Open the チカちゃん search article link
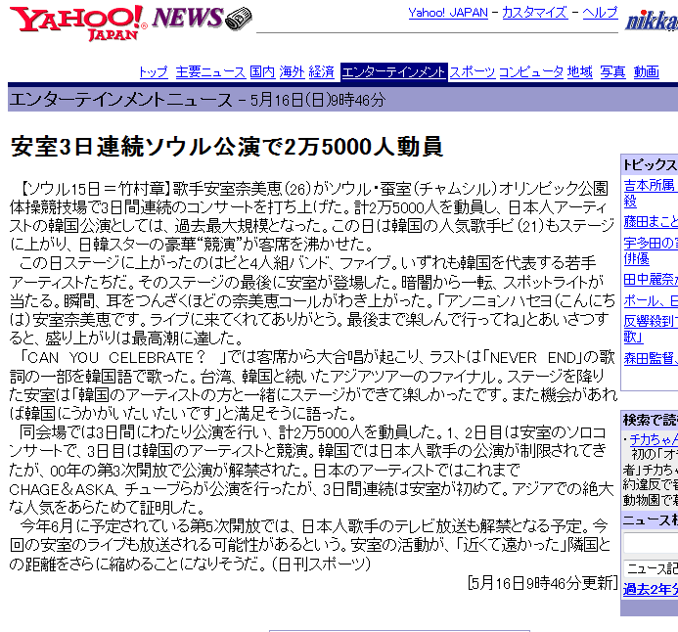 point(654,439)
